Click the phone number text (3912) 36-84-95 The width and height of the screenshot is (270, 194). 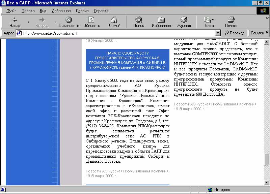[100, 126]
